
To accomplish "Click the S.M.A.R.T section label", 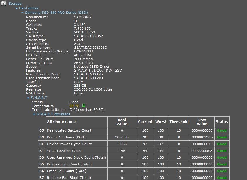I will coord(39,98).
